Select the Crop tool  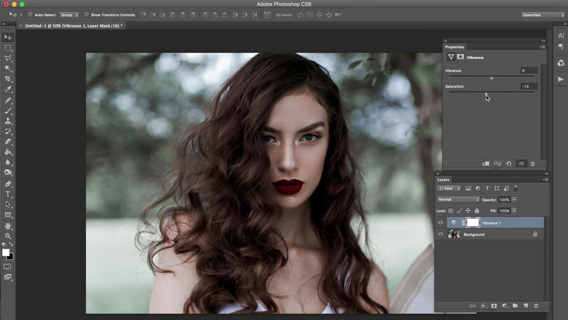tap(8, 79)
